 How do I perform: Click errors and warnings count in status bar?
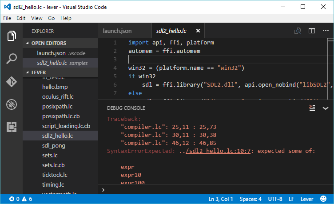tap(20, 199)
